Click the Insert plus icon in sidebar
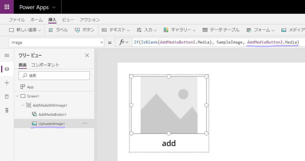 coord(7,83)
